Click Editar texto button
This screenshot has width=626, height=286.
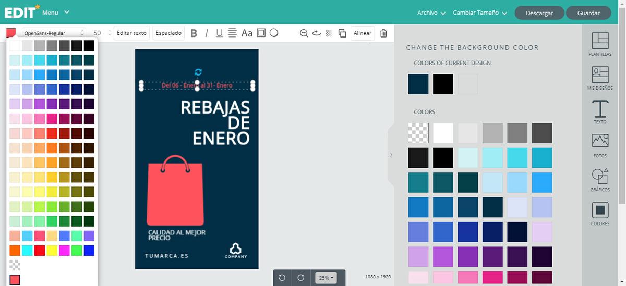(131, 33)
